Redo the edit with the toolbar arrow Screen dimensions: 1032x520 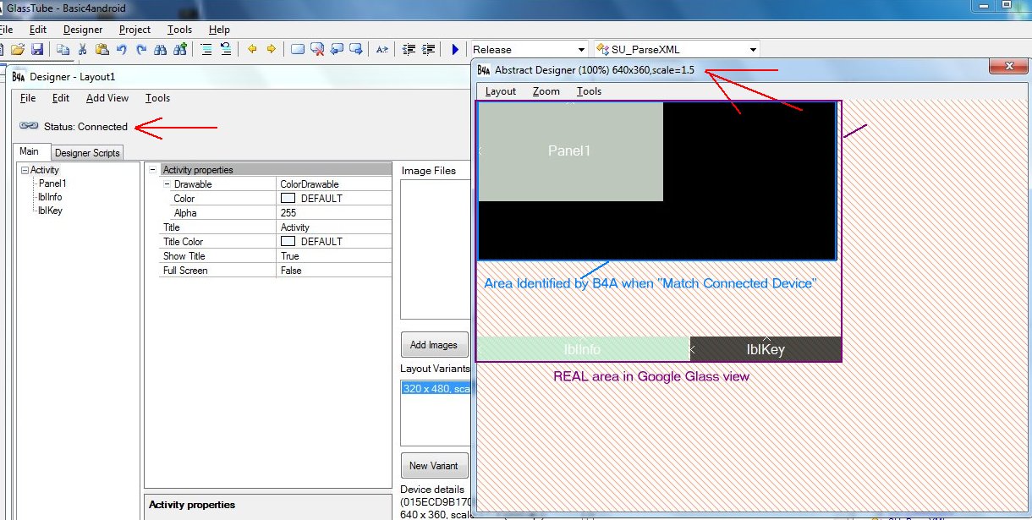coord(140,49)
